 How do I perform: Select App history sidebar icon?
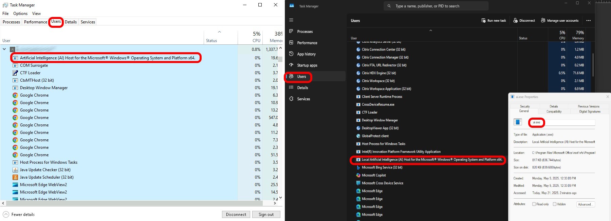(x=291, y=54)
